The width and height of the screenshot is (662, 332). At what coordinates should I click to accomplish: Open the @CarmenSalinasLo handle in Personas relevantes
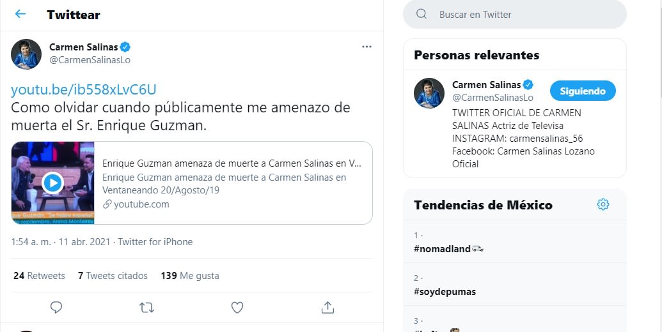pyautogui.click(x=493, y=98)
